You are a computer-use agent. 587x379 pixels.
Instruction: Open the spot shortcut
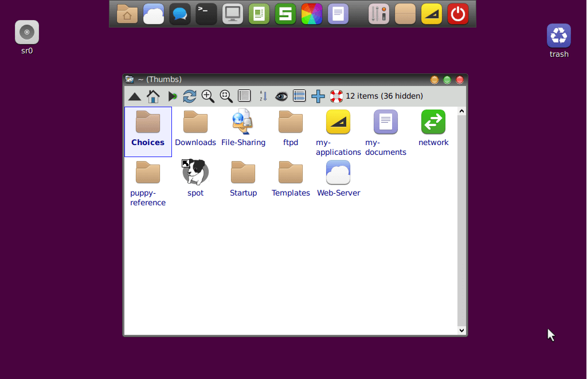pos(195,178)
